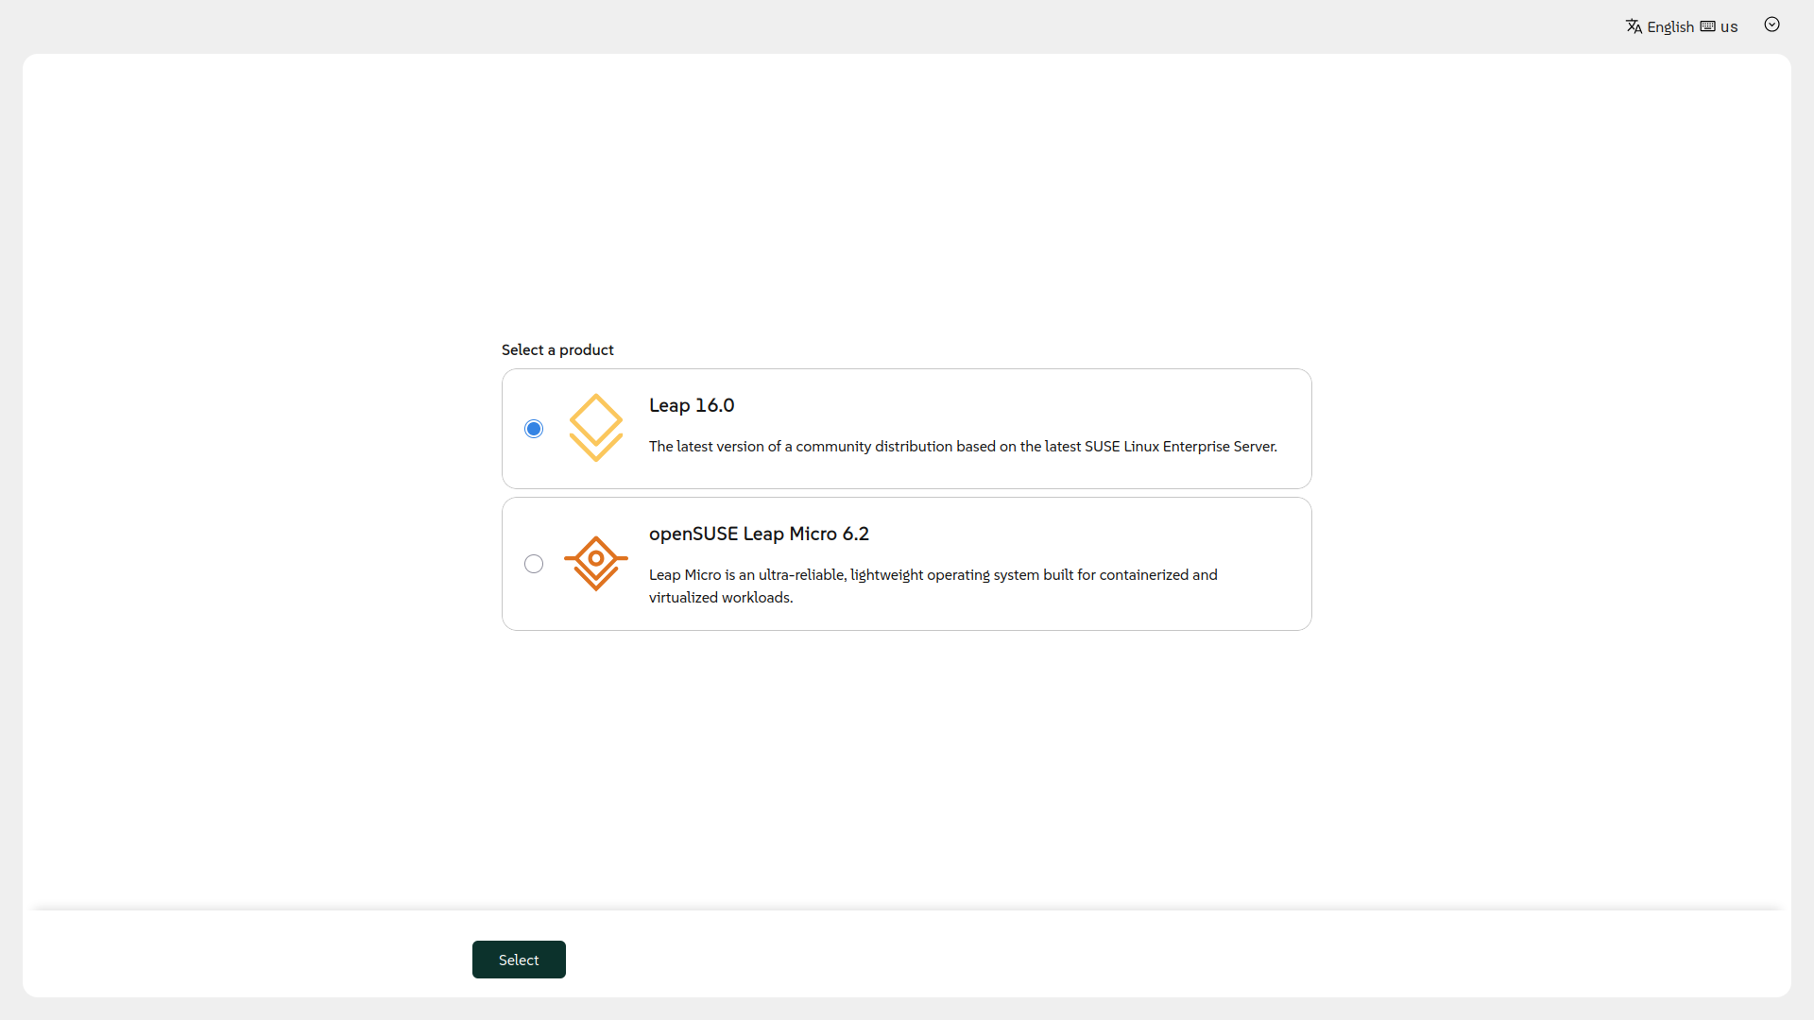Click the 'openSUSE Leap Micro 6.2' title
1814x1020 pixels.
(x=759, y=534)
